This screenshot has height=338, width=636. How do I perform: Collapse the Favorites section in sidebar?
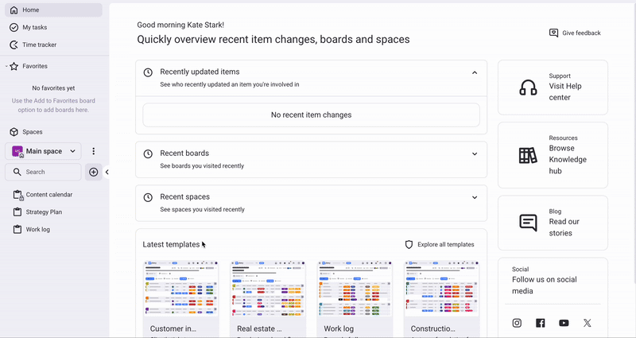[6, 67]
